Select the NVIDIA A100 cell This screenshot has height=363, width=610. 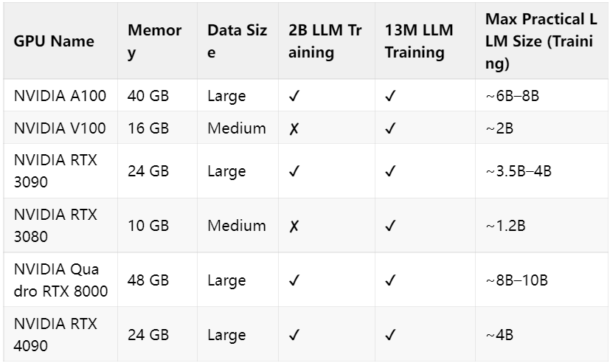(x=60, y=96)
